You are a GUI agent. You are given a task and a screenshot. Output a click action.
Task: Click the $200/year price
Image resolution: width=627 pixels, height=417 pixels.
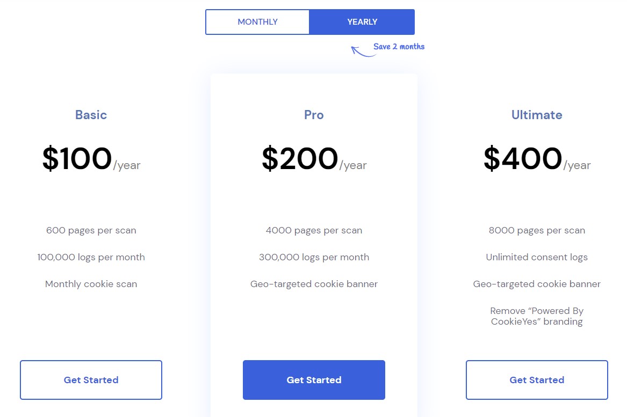click(314, 159)
